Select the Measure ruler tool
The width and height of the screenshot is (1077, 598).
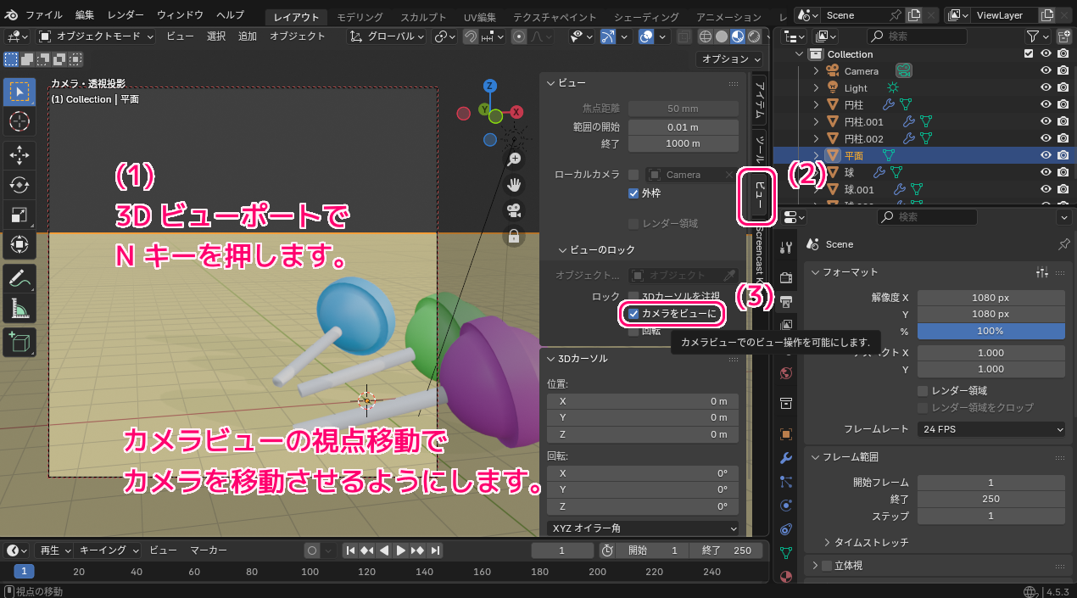tap(19, 307)
